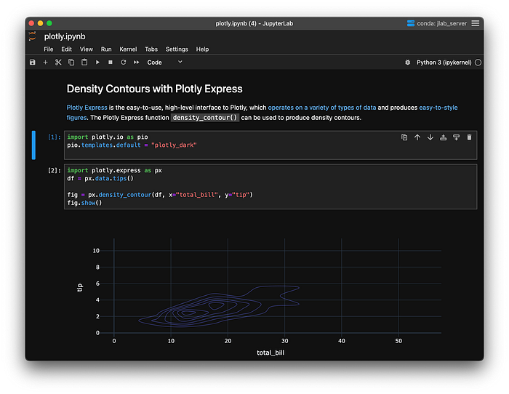Run the selected cell with the play icon
Image resolution: width=509 pixels, height=394 pixels.
pyautogui.click(x=97, y=63)
